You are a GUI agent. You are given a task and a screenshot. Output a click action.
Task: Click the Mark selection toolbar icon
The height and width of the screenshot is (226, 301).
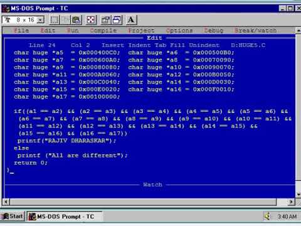(54, 20)
